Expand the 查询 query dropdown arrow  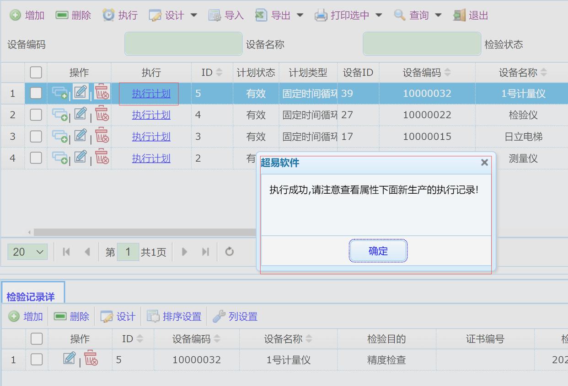tap(438, 15)
